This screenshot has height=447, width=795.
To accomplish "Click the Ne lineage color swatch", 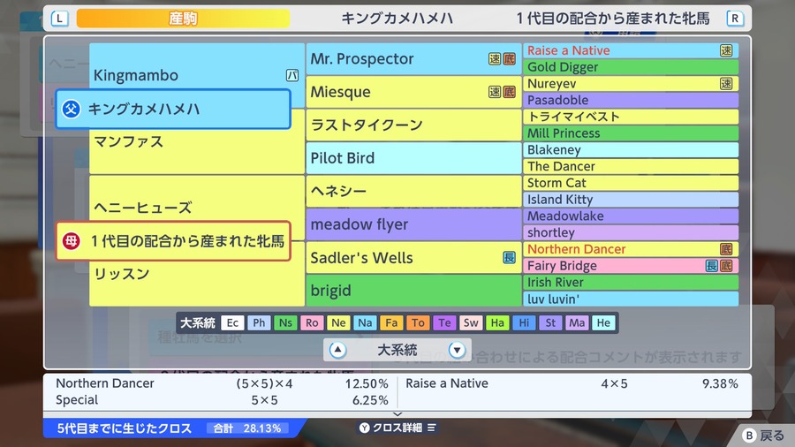I will [338, 322].
